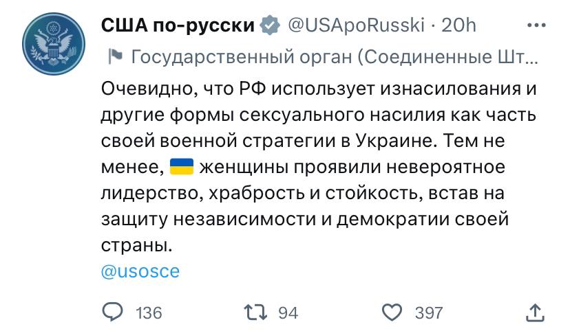Open the @USApoRusski handle link
The width and height of the screenshot is (570, 331).
pyautogui.click(x=355, y=26)
